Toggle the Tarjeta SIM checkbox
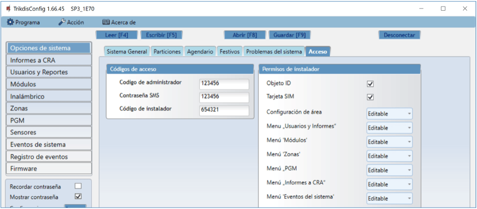 click(370, 97)
